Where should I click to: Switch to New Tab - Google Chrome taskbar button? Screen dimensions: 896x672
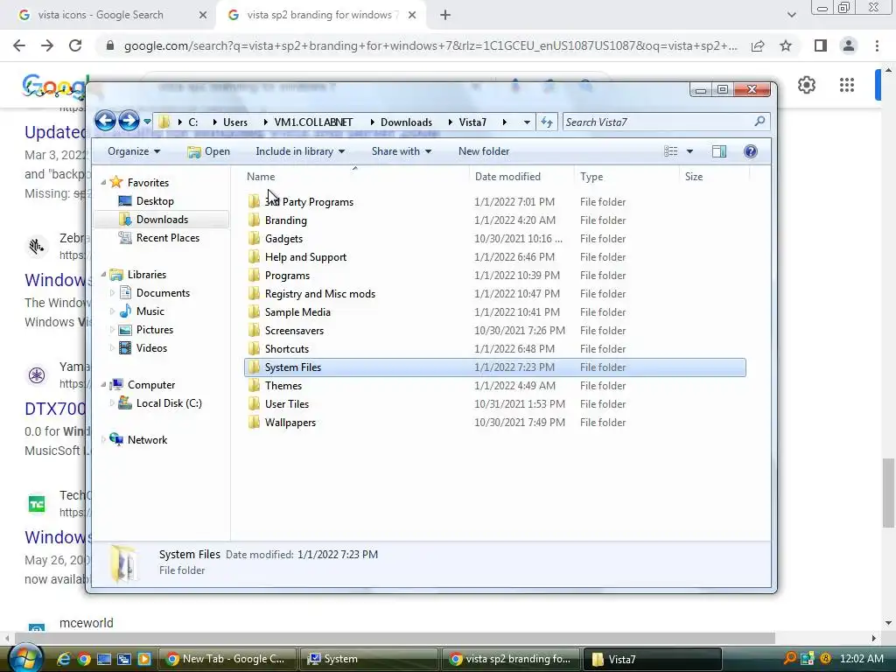click(x=227, y=659)
